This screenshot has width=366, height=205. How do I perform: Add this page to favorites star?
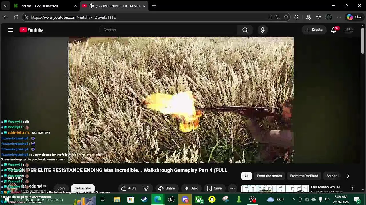(x=286, y=17)
